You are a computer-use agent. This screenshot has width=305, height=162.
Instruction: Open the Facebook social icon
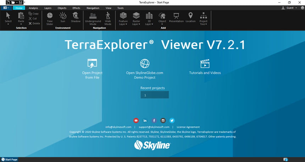154,121
